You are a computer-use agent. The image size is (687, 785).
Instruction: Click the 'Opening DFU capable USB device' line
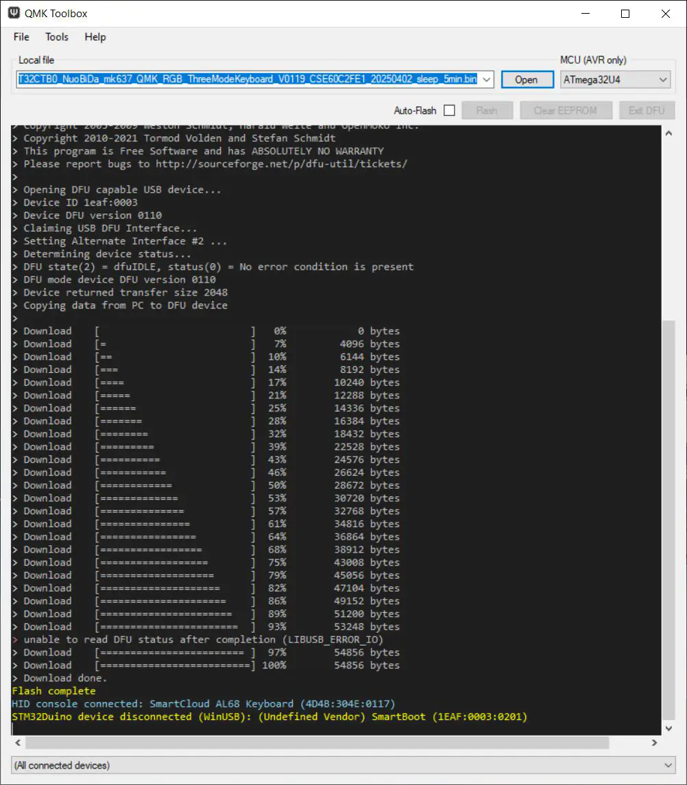coord(117,190)
